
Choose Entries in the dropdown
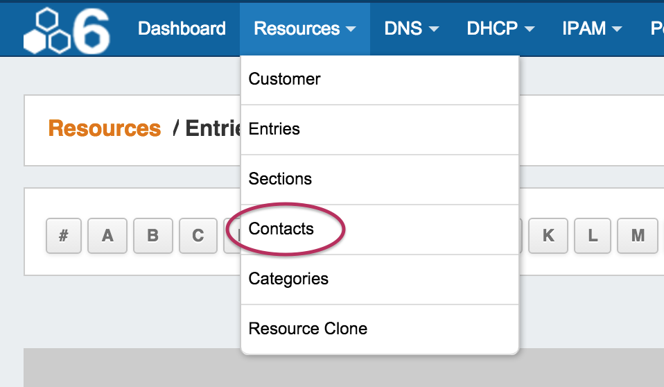point(274,129)
